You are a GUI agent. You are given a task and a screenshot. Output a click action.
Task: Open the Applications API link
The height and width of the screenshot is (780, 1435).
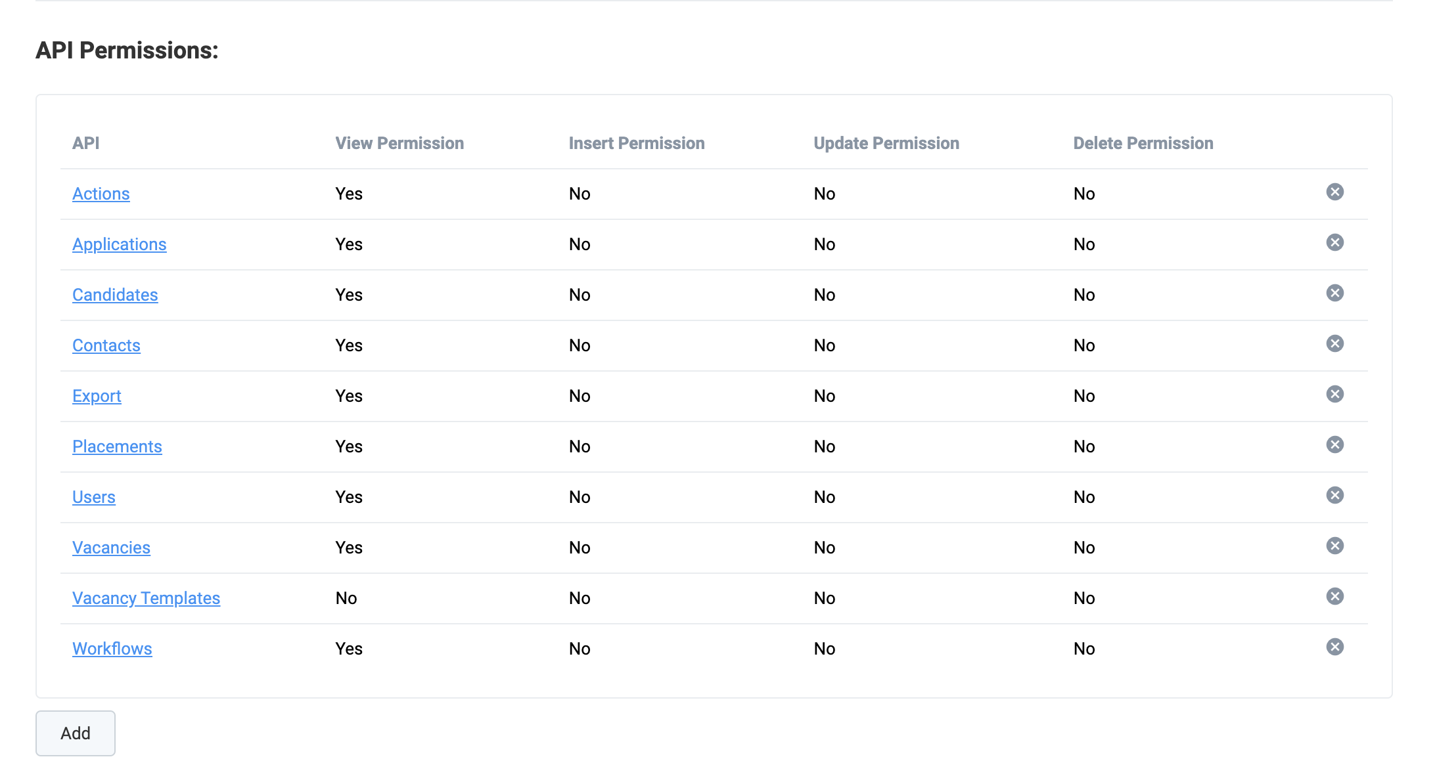coord(119,244)
